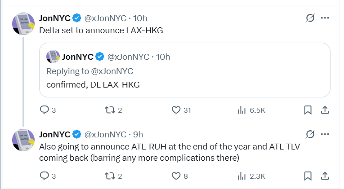Viewport: 344px width, 189px height.
Task: Open more options menu on first tweet
Action: click(325, 18)
